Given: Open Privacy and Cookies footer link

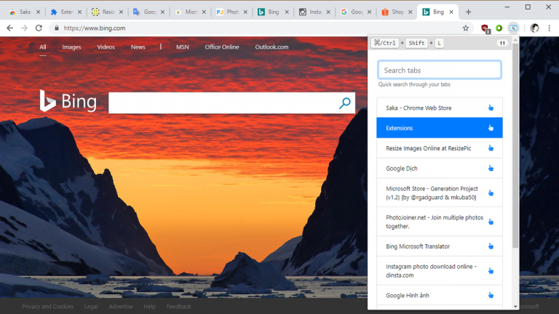Looking at the screenshot, I should (48, 307).
